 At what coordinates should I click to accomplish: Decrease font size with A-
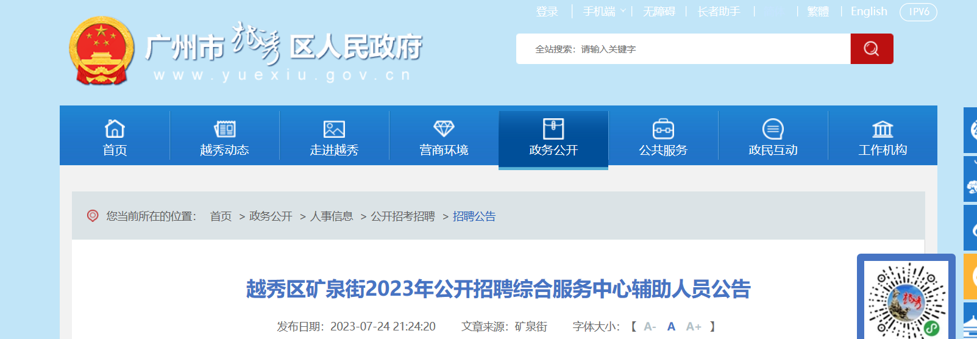tap(650, 327)
